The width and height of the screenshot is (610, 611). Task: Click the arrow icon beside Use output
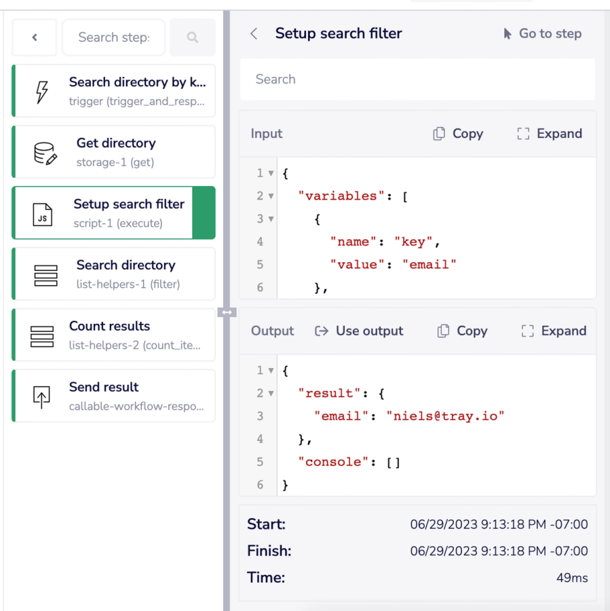pos(322,331)
